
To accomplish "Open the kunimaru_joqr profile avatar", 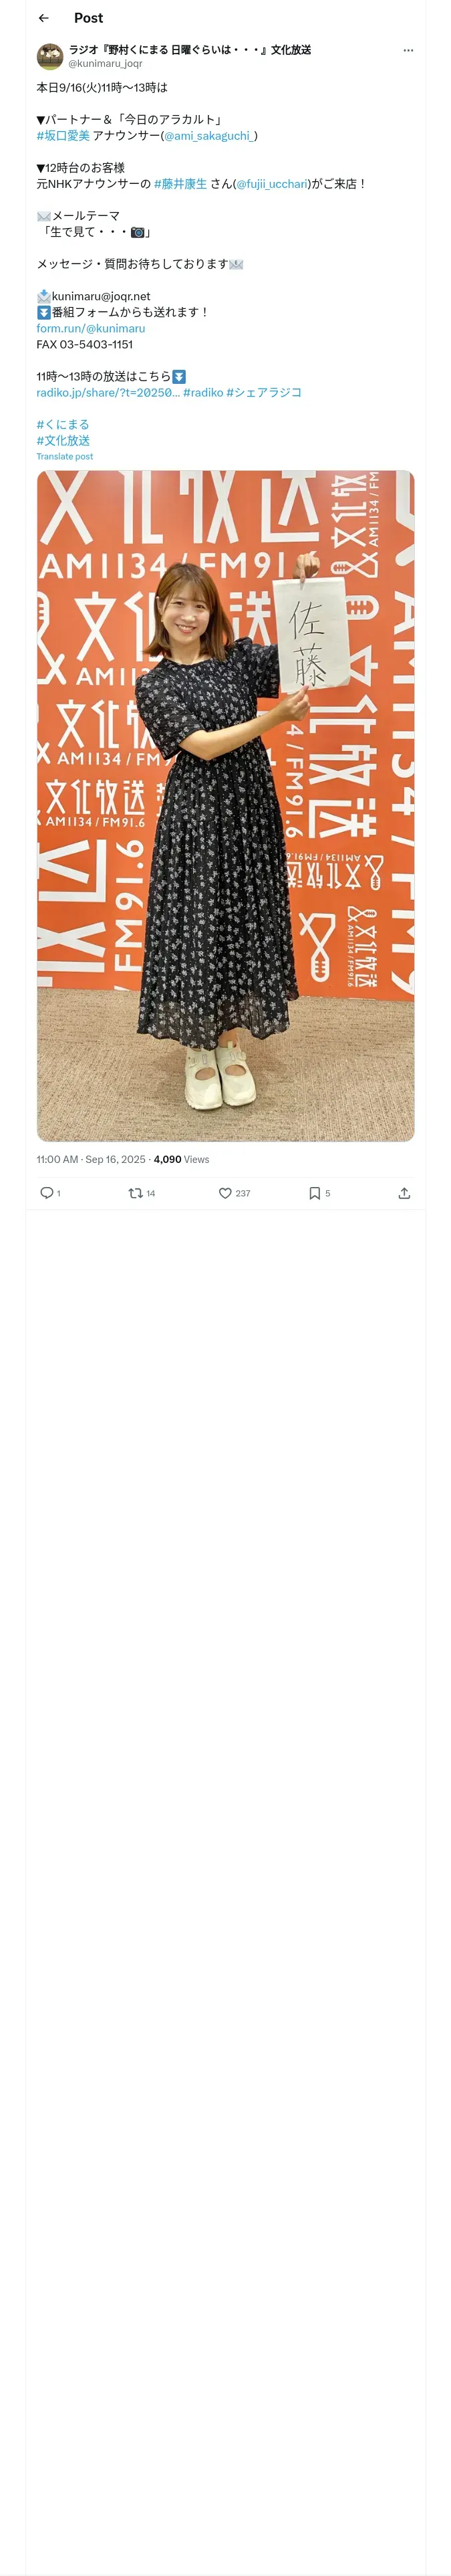I will 50,56.
